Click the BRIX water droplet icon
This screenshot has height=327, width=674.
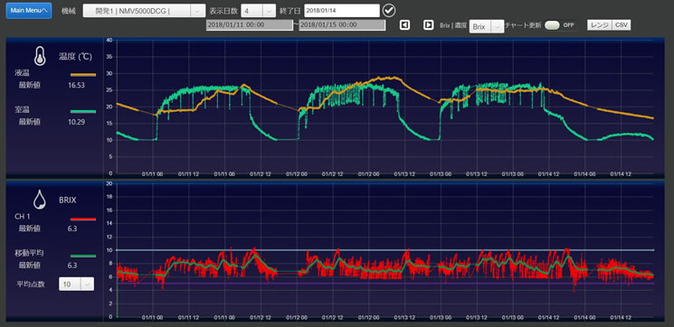[x=40, y=200]
